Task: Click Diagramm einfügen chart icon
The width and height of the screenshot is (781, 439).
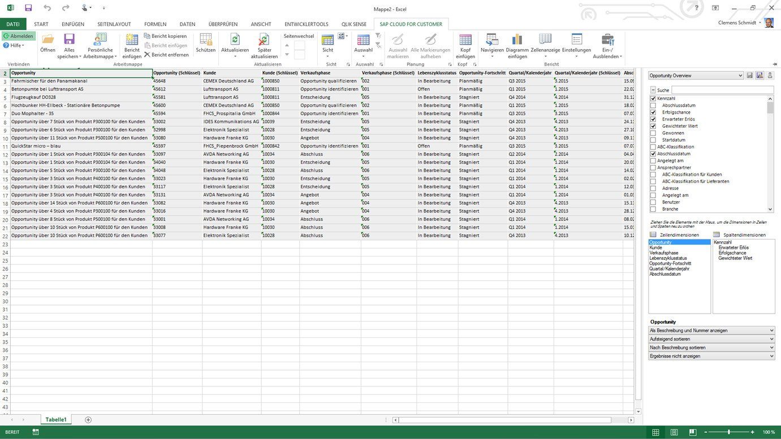Action: pos(517,40)
